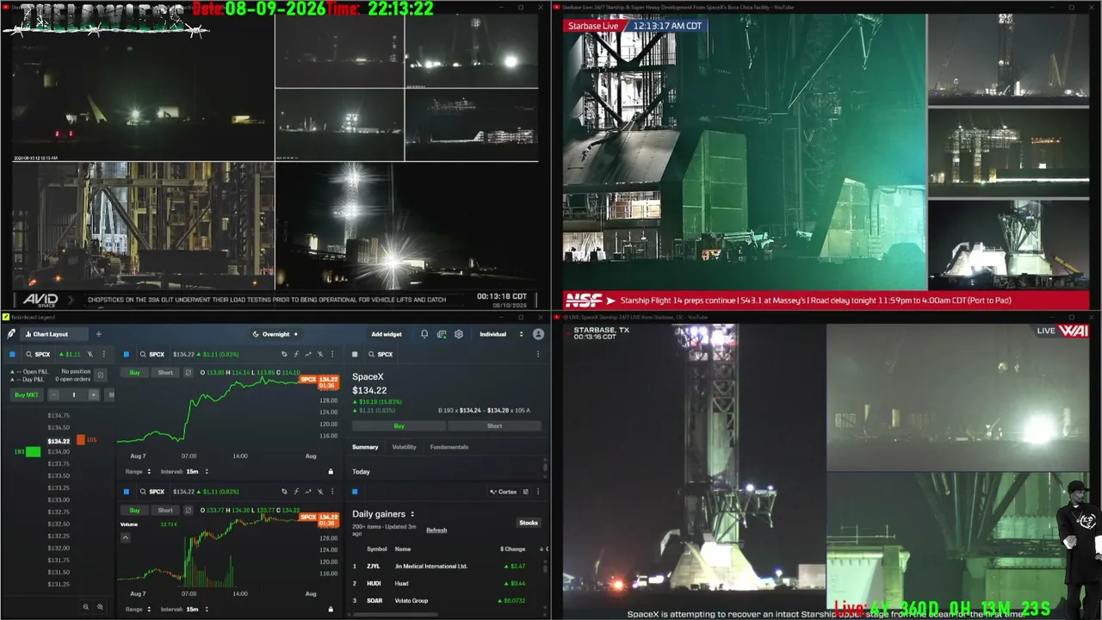This screenshot has width=1102, height=620.
Task: Click the Stocks filter button
Action: click(x=529, y=523)
